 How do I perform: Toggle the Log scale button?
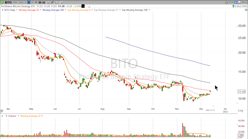pos(240,110)
